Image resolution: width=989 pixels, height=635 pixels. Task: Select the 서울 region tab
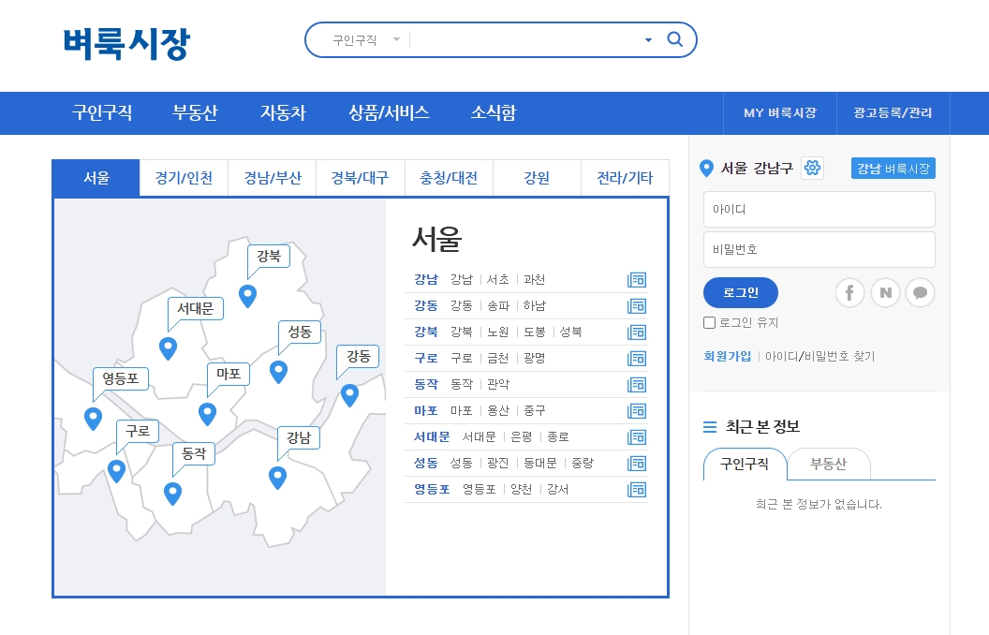96,178
